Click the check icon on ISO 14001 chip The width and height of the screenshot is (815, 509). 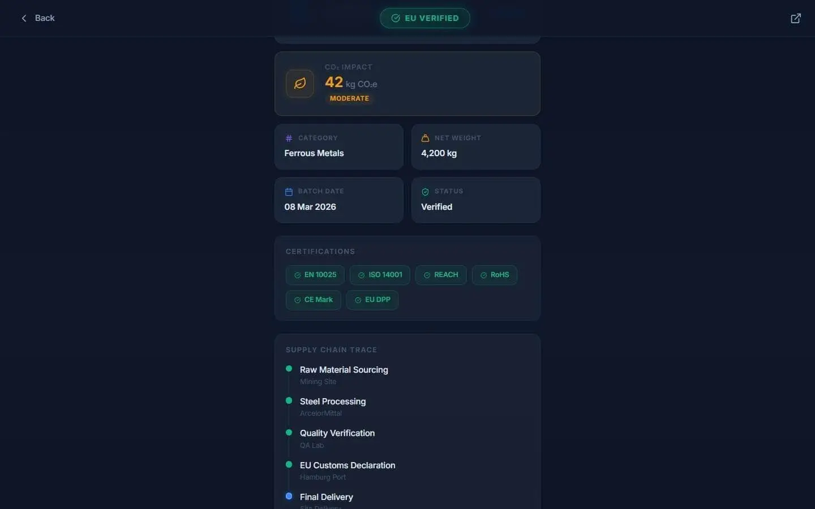(361, 275)
